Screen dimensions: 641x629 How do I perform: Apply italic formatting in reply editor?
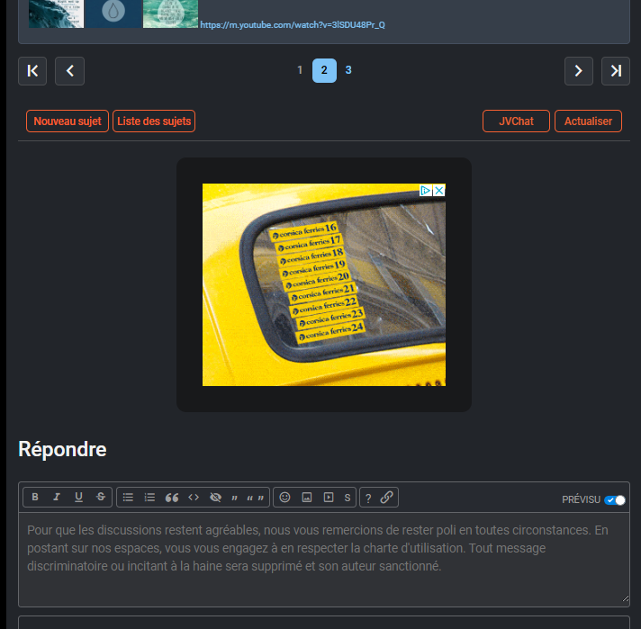(57, 497)
